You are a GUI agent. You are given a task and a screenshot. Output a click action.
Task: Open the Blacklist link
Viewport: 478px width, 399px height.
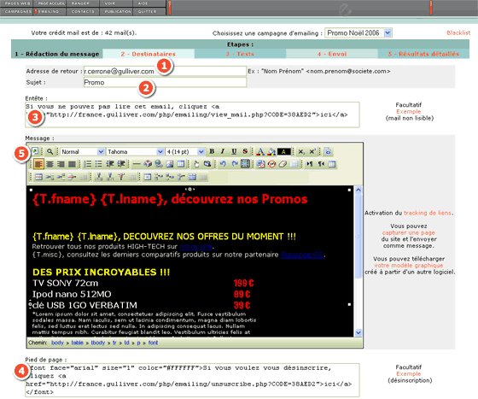coord(458,32)
